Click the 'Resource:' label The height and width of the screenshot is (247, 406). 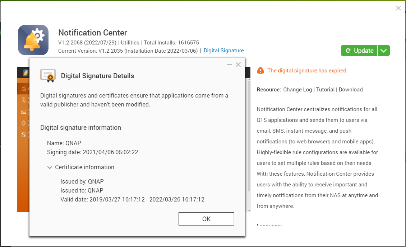269,90
